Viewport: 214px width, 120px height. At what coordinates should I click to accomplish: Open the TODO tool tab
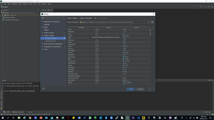(x=7, y=112)
